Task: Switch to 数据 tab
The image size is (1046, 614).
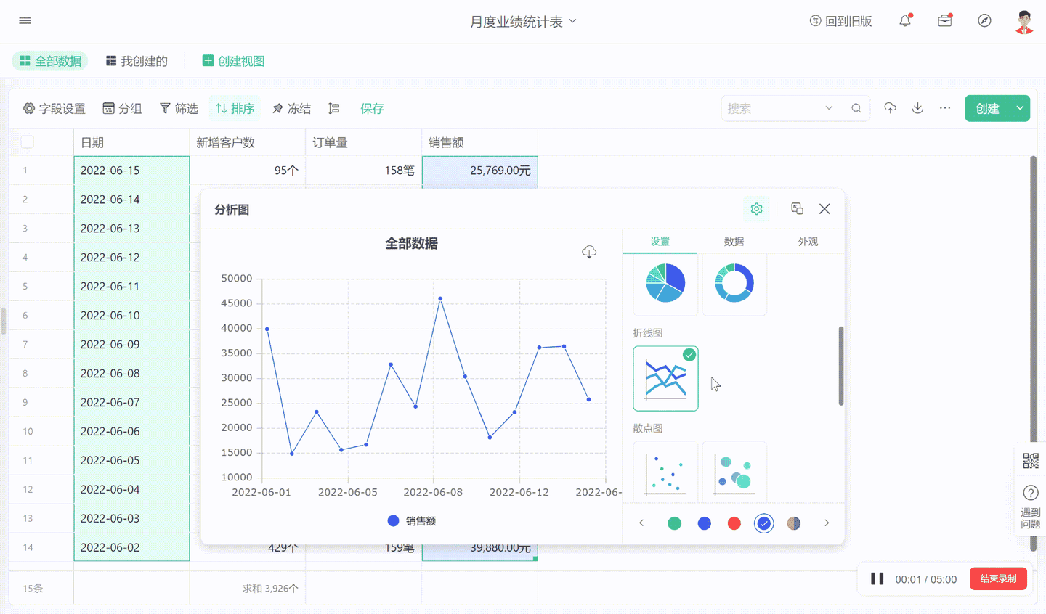Action: (734, 242)
